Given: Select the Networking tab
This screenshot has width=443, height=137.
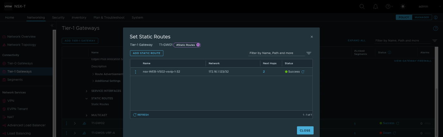Looking at the screenshot, I should pyautogui.click(x=36, y=18).
